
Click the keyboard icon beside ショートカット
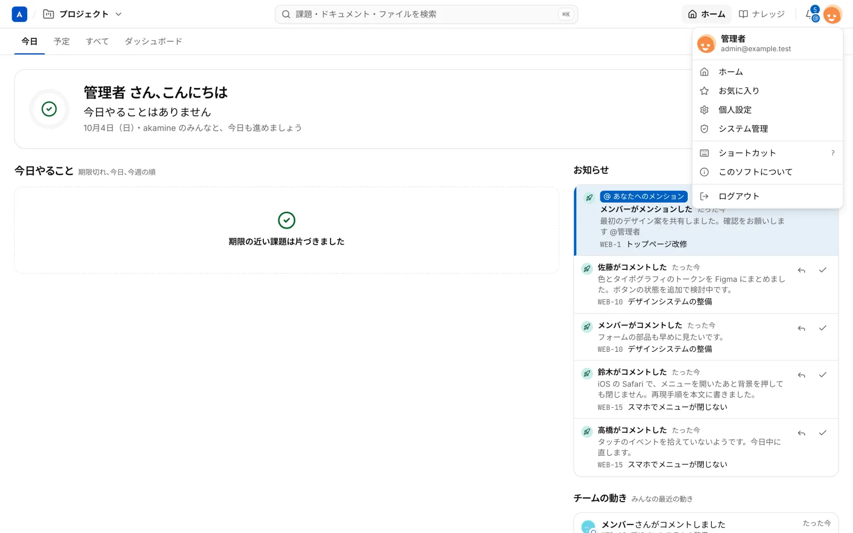click(x=704, y=153)
